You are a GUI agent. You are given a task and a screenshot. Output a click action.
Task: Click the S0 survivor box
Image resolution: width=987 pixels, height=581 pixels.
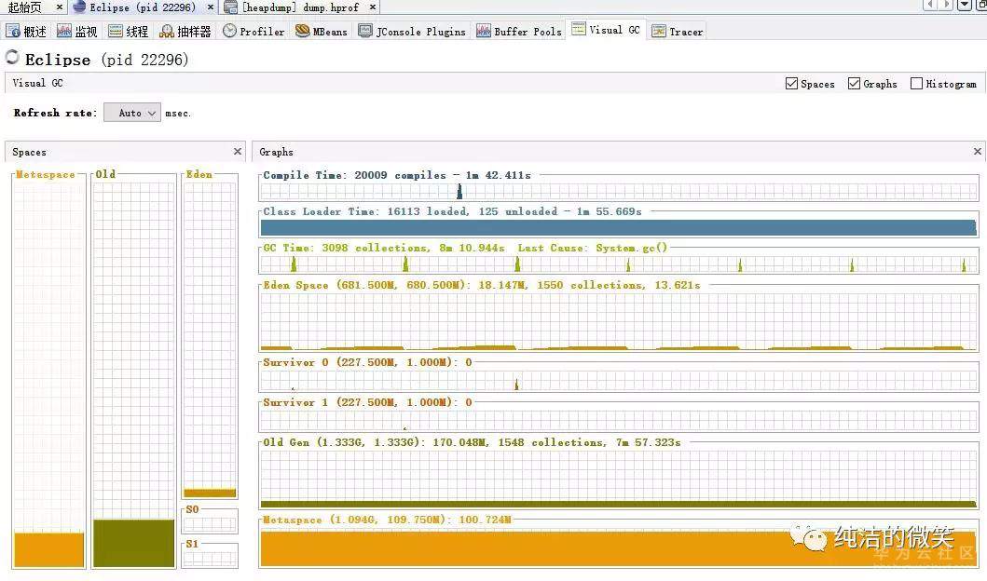click(211, 524)
